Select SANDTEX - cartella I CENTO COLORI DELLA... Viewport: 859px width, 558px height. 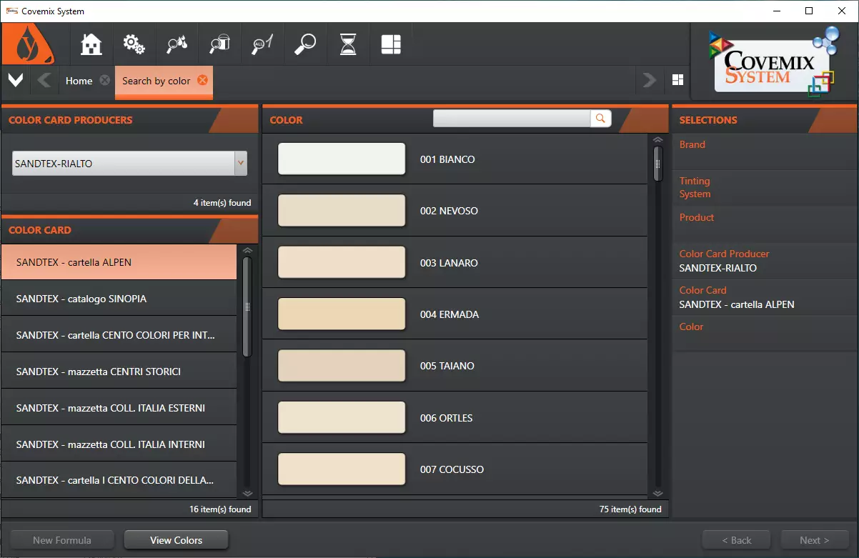119,480
